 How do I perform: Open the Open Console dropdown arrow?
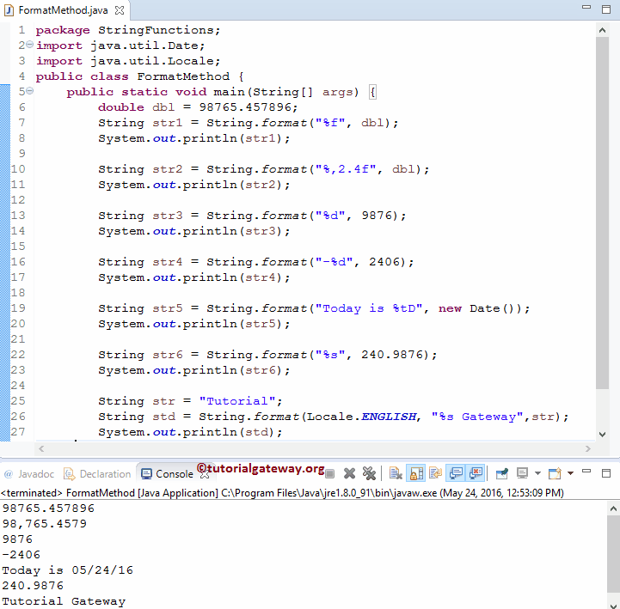tap(569, 473)
